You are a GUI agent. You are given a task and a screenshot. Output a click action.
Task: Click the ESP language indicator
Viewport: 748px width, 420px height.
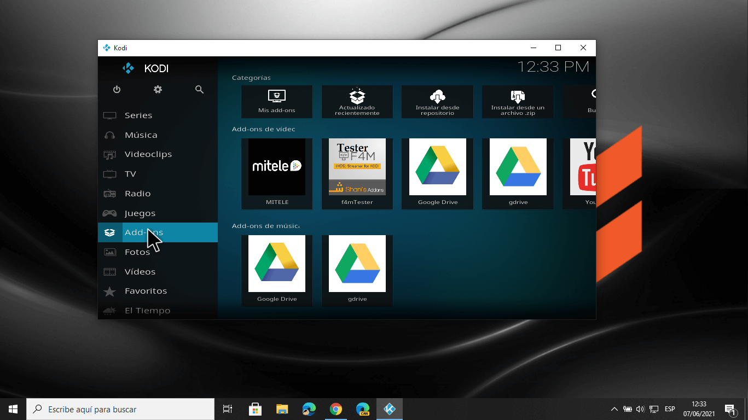click(x=670, y=409)
